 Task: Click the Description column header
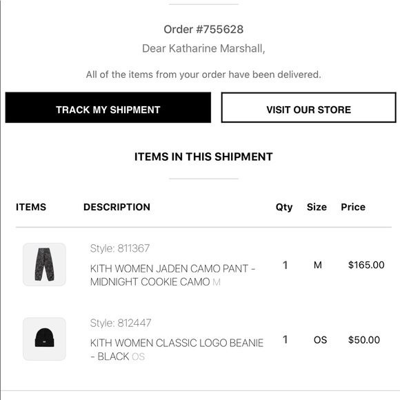tap(117, 207)
